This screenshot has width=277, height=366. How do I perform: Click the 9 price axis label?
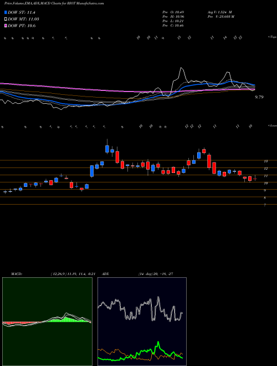pos(265,191)
